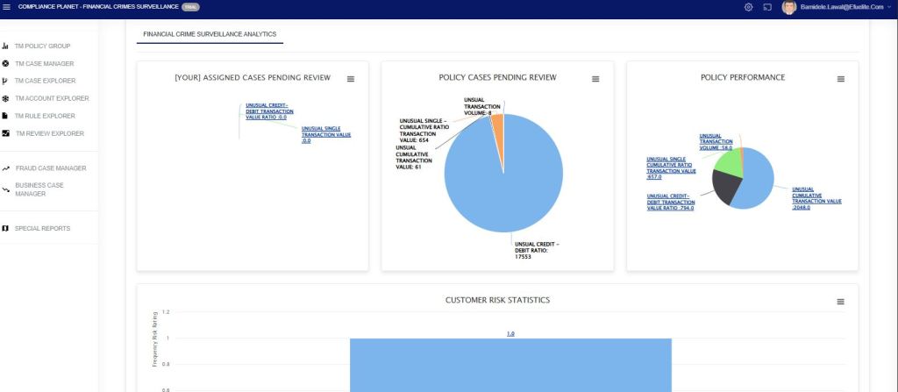Open TM Review Explorer in sidebar
The image size is (898, 392).
click(x=49, y=133)
